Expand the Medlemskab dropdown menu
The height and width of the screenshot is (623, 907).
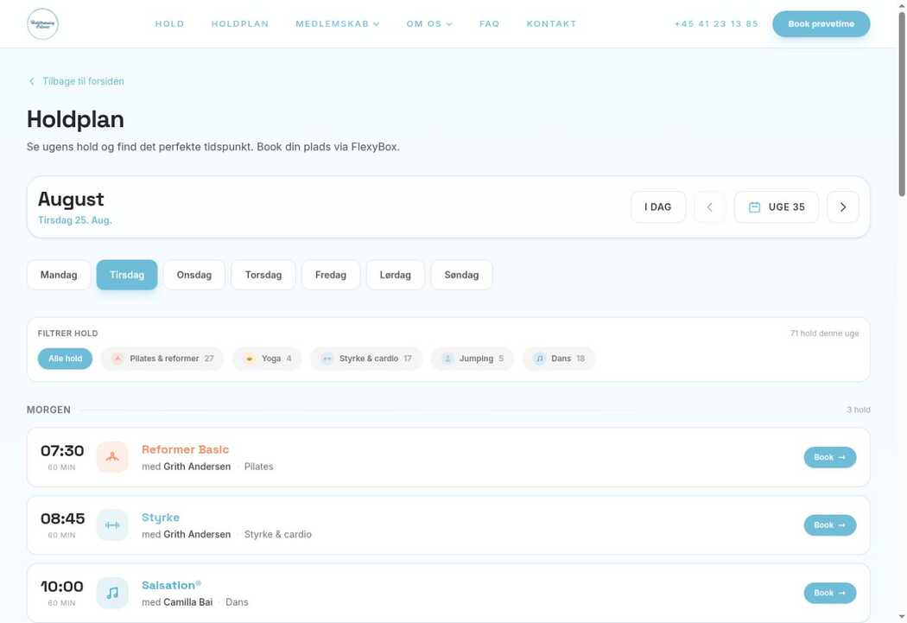click(338, 23)
